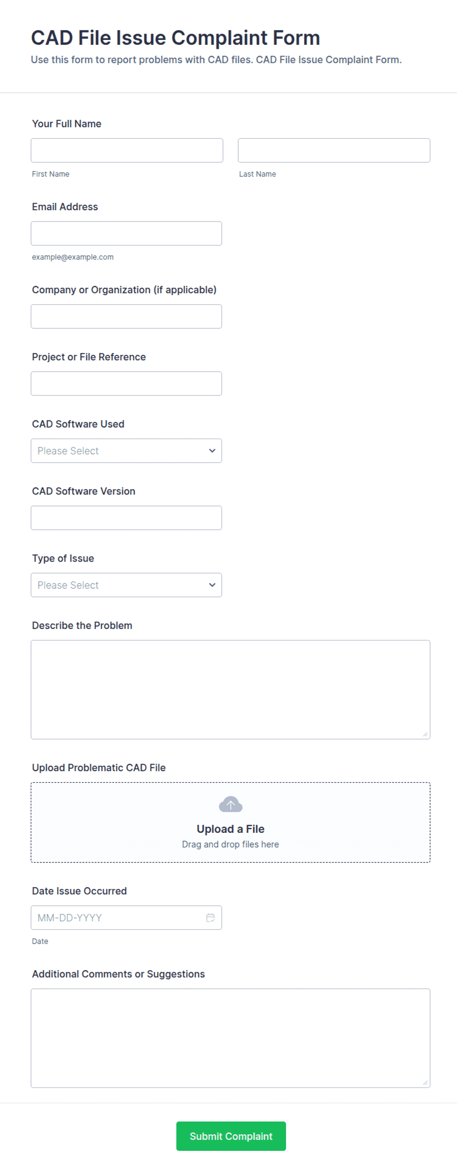Click the Drag and drop files here text

point(230,844)
